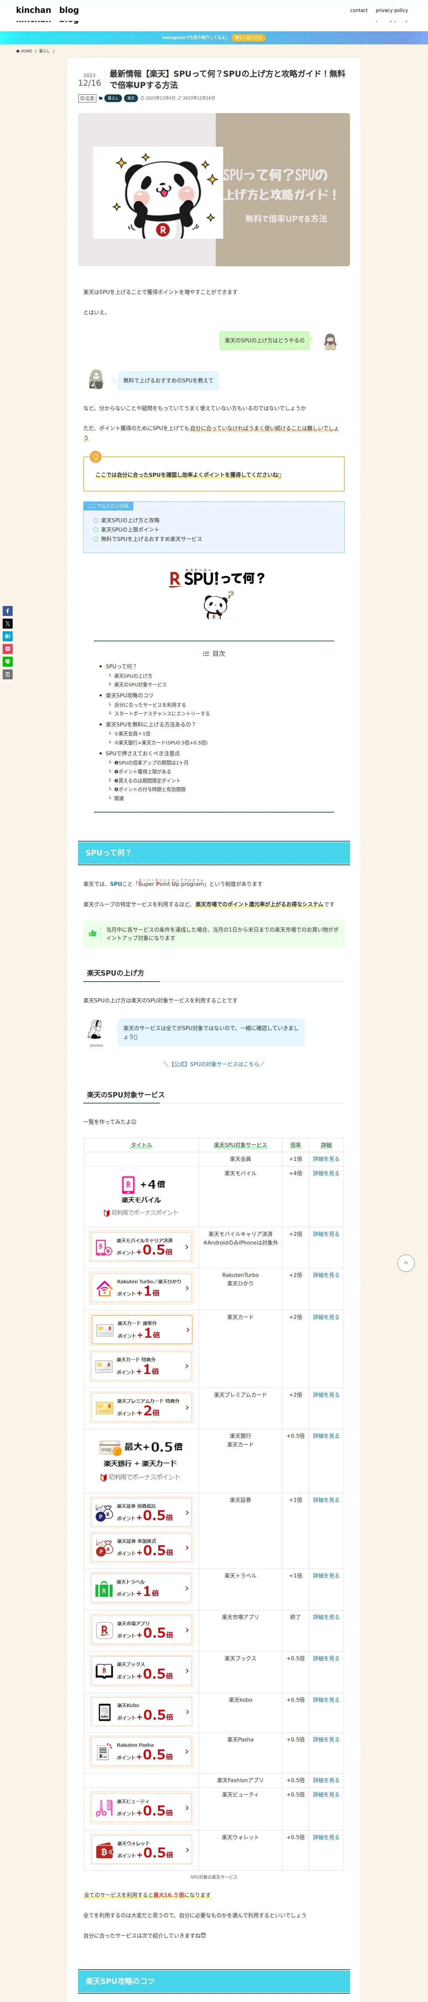The width and height of the screenshot is (428, 2002).
Task: Click 詳細を見る in 楽天モバイル +4倍 row
Action: 326,1174
